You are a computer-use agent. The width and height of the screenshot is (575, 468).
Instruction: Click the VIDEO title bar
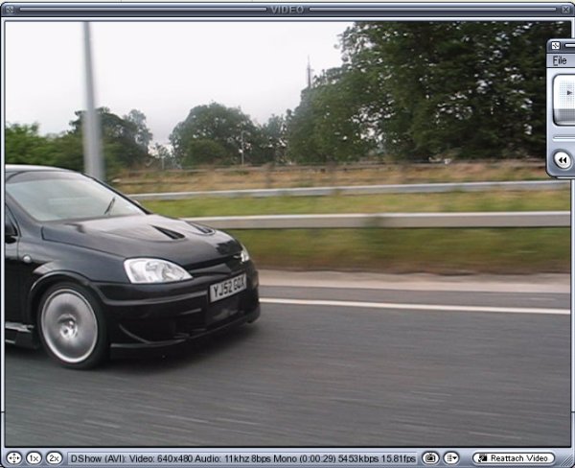(287, 9)
